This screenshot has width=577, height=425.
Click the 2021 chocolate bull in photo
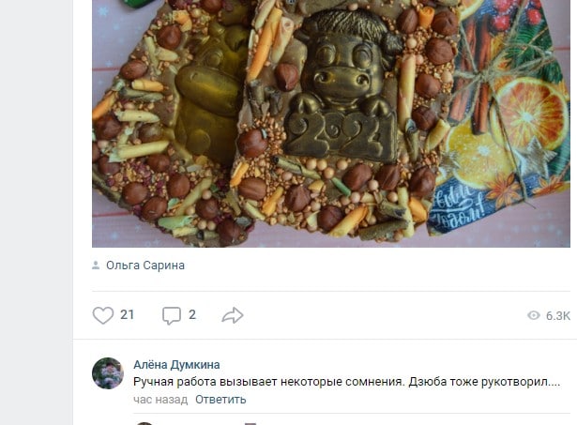click(x=342, y=88)
